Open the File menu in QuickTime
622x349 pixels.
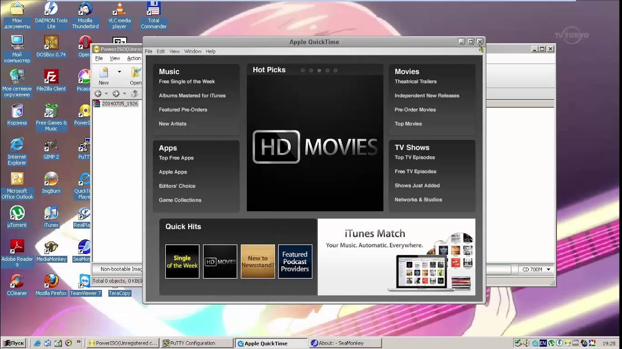tap(149, 51)
